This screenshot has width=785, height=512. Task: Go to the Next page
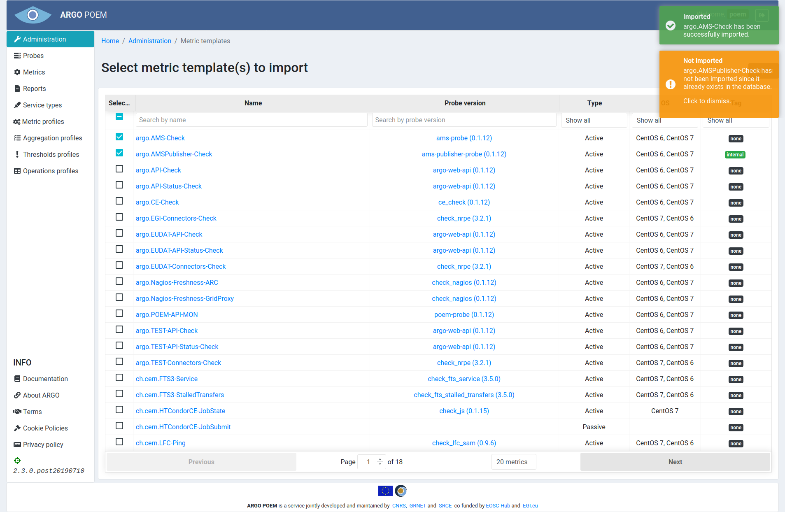675,462
